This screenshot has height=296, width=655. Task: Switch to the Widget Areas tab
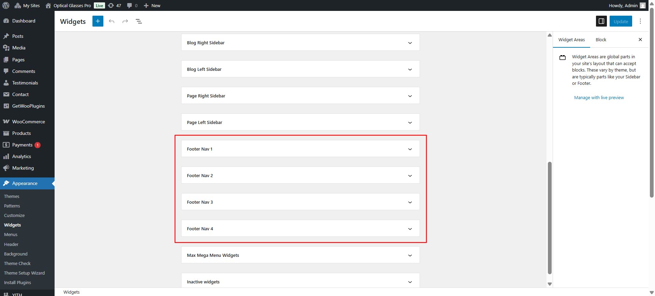[571, 40]
